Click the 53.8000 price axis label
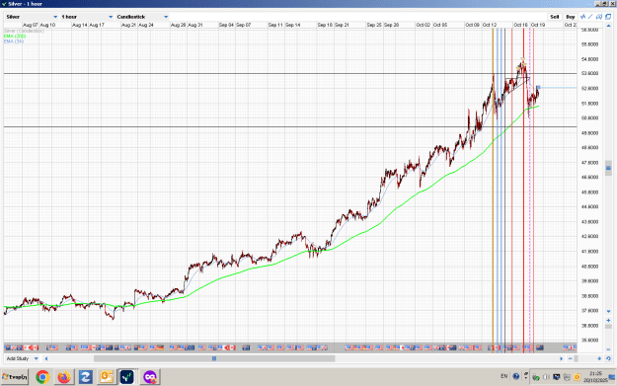Screen dimensions: 617x386 coord(589,74)
